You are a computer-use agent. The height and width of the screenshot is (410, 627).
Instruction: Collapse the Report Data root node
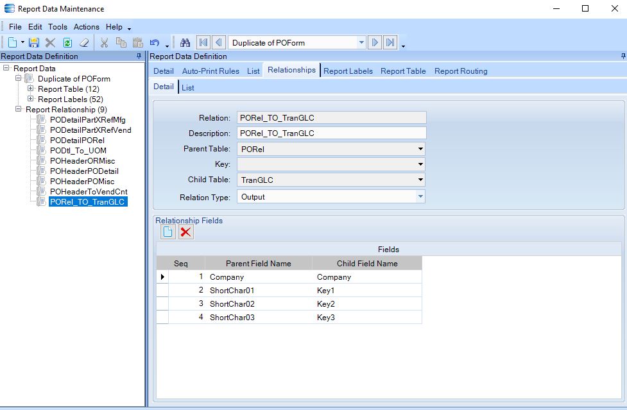click(6, 68)
